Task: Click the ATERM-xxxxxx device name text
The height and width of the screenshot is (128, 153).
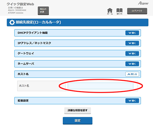Action: tap(16, 13)
